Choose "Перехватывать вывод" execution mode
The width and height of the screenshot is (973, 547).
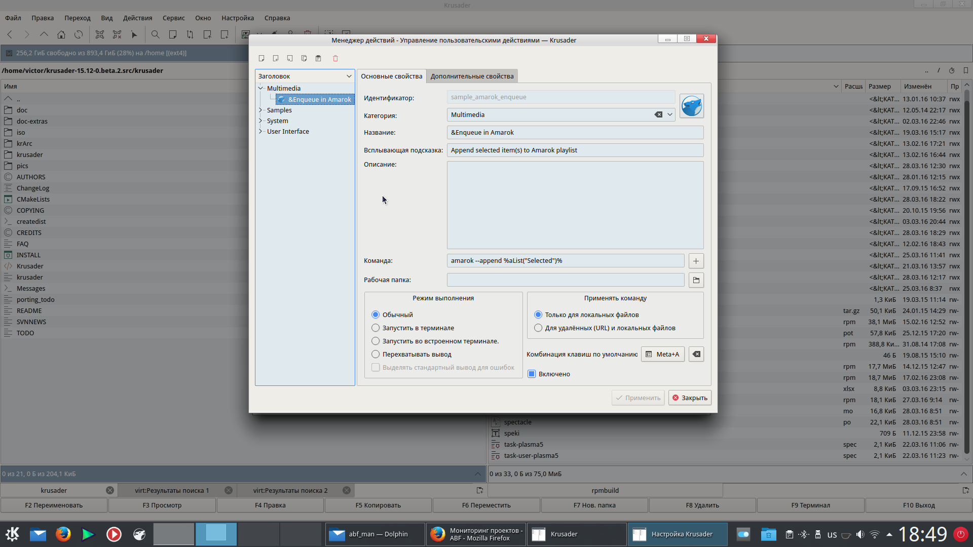coord(376,355)
